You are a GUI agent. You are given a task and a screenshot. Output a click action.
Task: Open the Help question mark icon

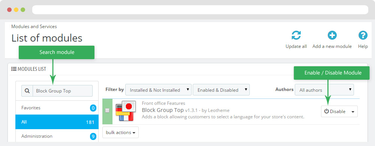coord(363,36)
